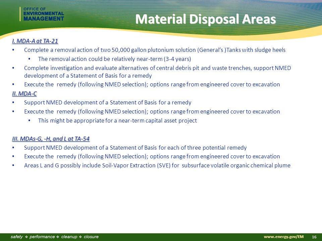The image size is (322, 241).
Task: Click the bullet about Soil-Vapor Extraction (SVE)
Action: click(157, 165)
